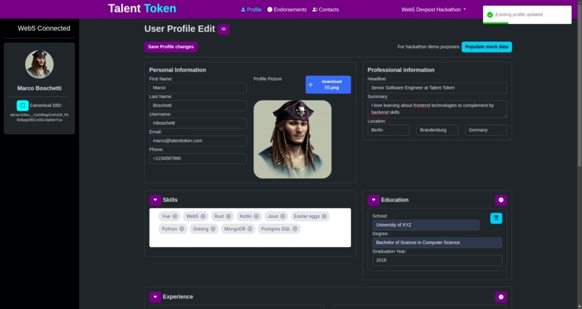Open the Web5 Devpost Hackathon dropdown
The image size is (582, 309).
click(x=433, y=9)
